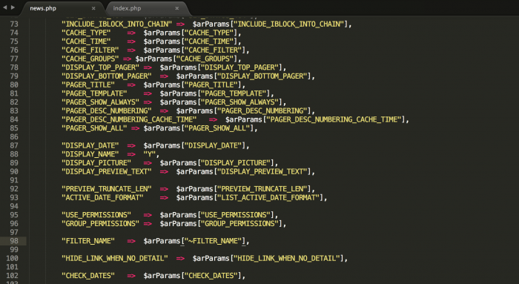Click "HIDE_LINK_WHEN_NO_DETAIL" key on line 100
The height and width of the screenshot is (284, 519).
[114, 258]
